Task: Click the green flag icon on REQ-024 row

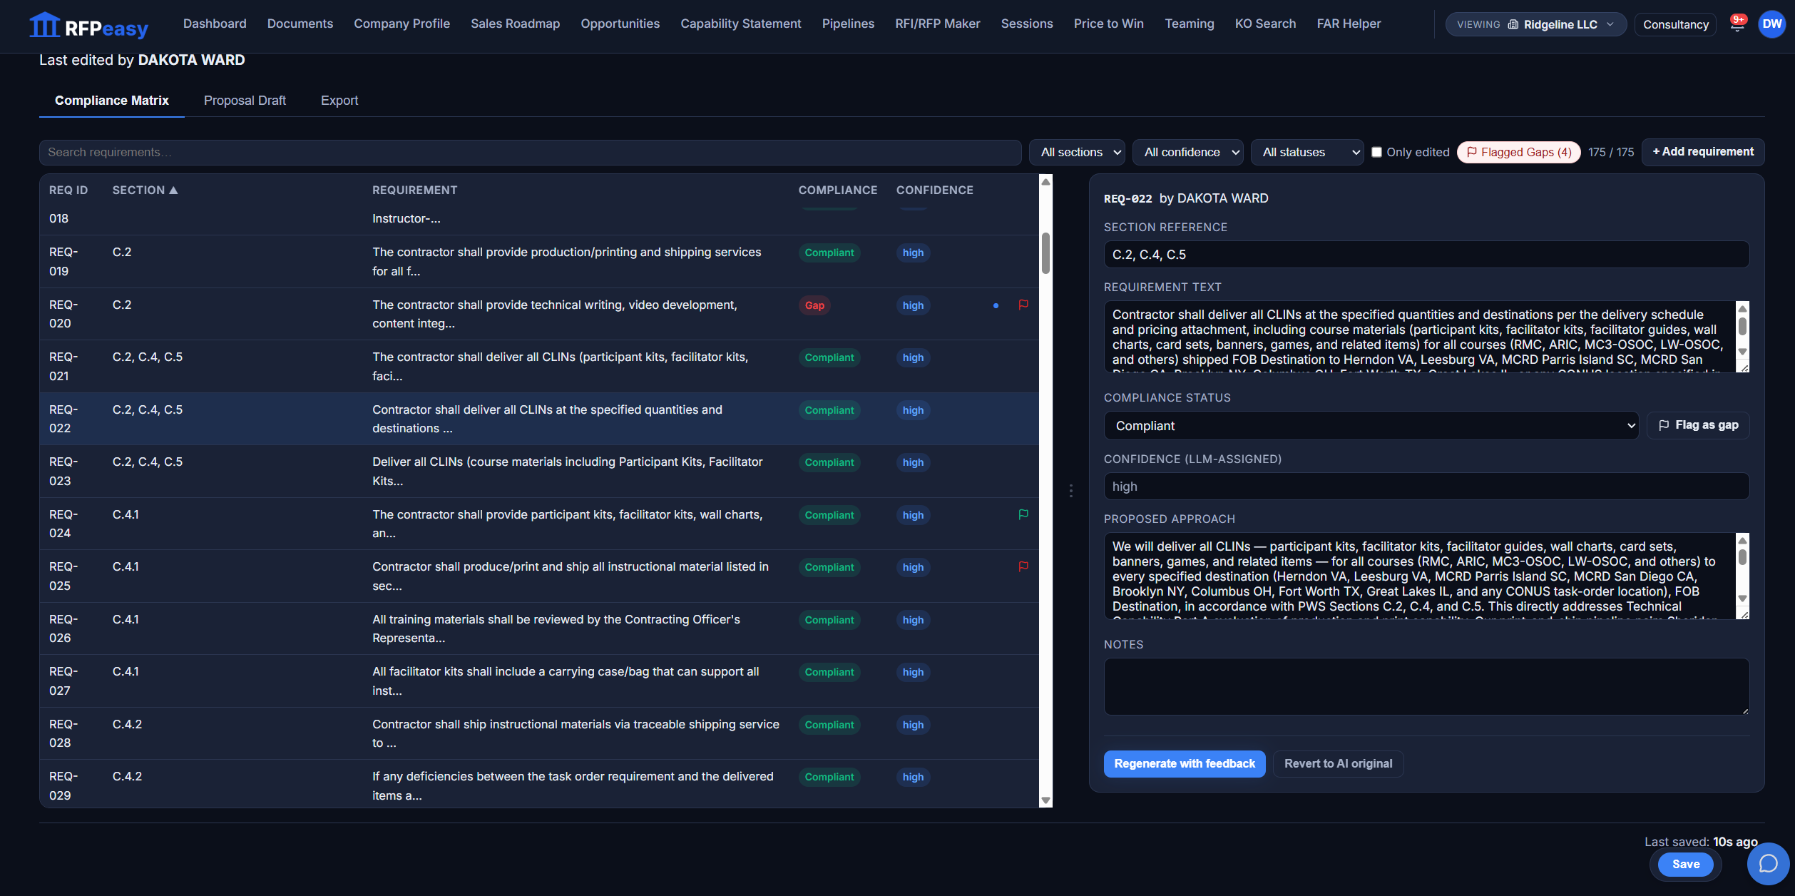Action: coord(1023,514)
